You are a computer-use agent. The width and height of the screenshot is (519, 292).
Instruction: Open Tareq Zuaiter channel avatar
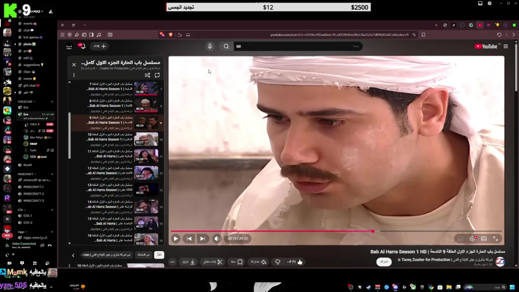pyautogui.click(x=500, y=262)
